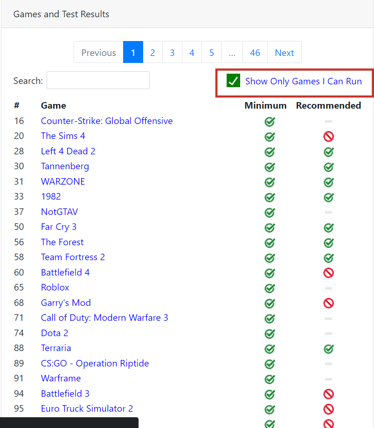This screenshot has width=374, height=428.
Task: Go to the Next page of results
Action: [x=284, y=52]
